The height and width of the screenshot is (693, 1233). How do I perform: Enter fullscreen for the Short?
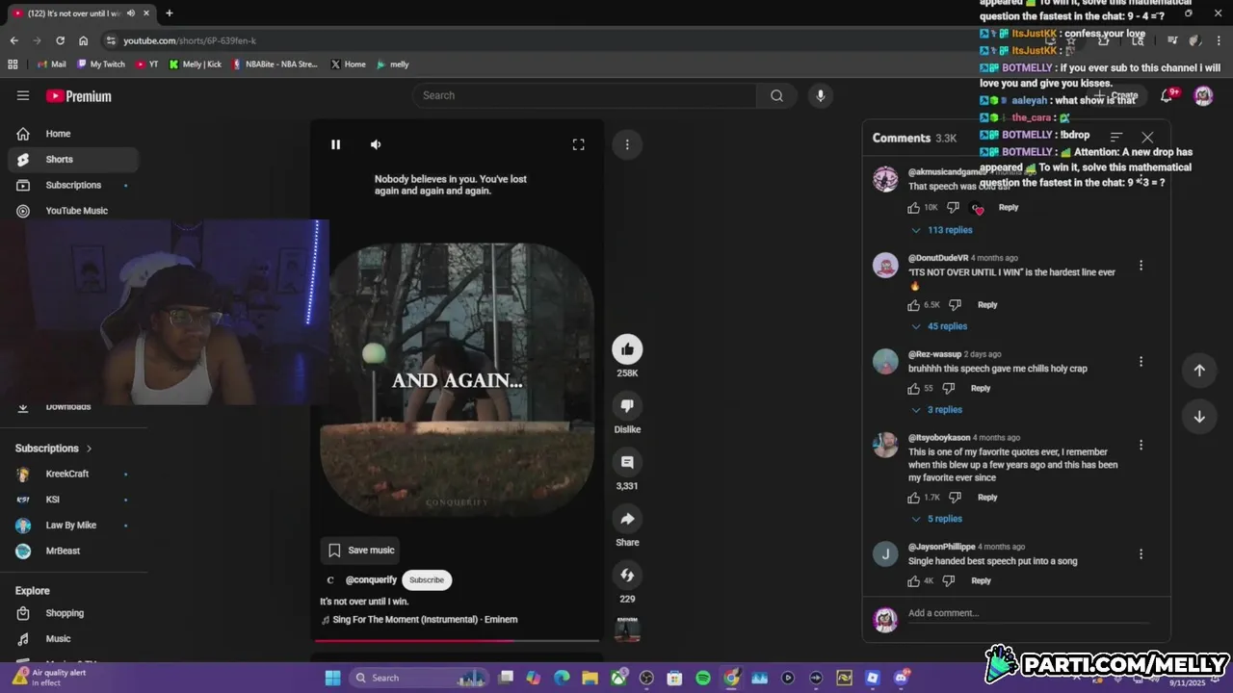578,144
